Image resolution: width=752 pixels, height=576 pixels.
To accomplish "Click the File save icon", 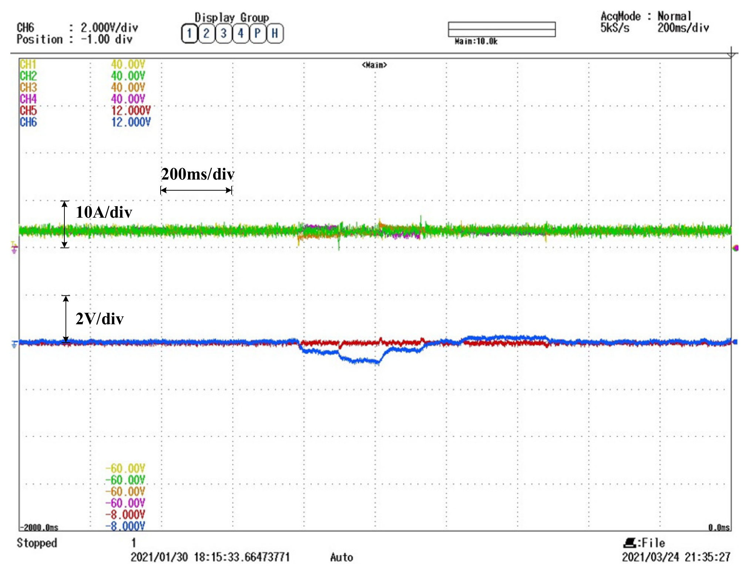I will click(629, 543).
